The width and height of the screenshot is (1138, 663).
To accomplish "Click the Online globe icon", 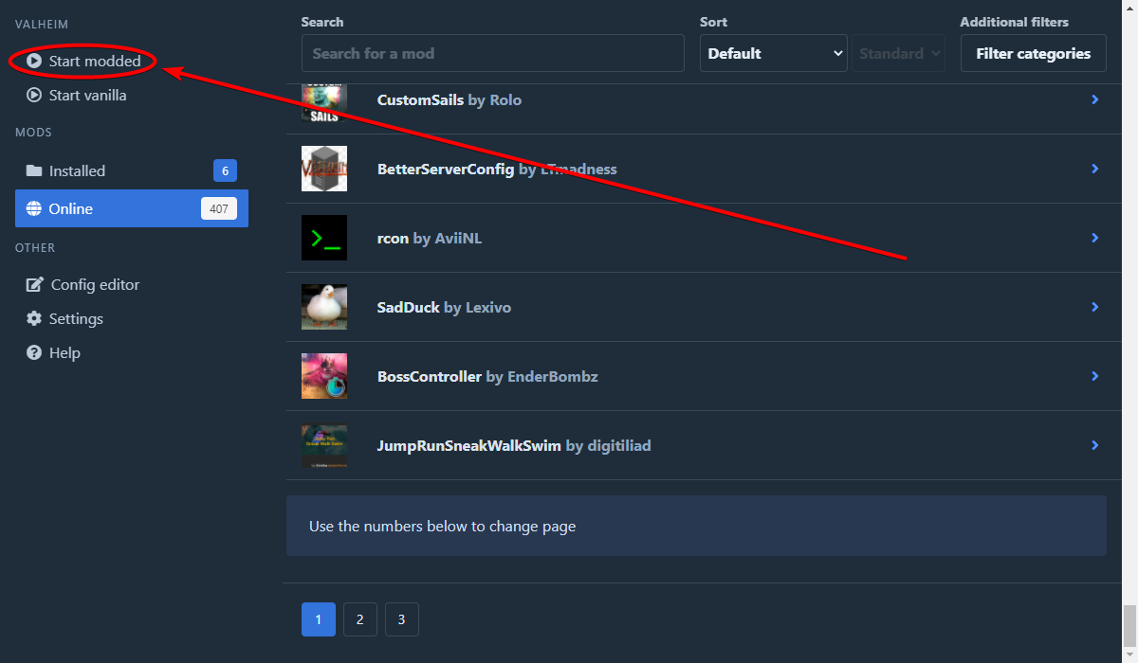I will tap(35, 207).
